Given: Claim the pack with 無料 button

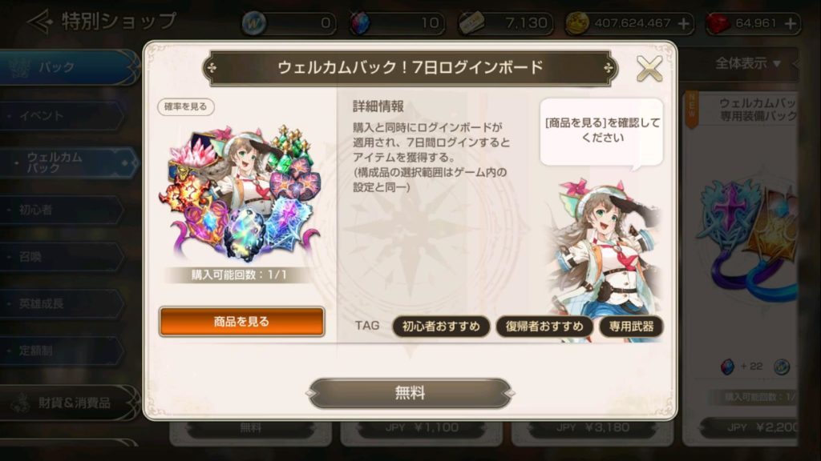Looking at the screenshot, I should pyautogui.click(x=410, y=393).
